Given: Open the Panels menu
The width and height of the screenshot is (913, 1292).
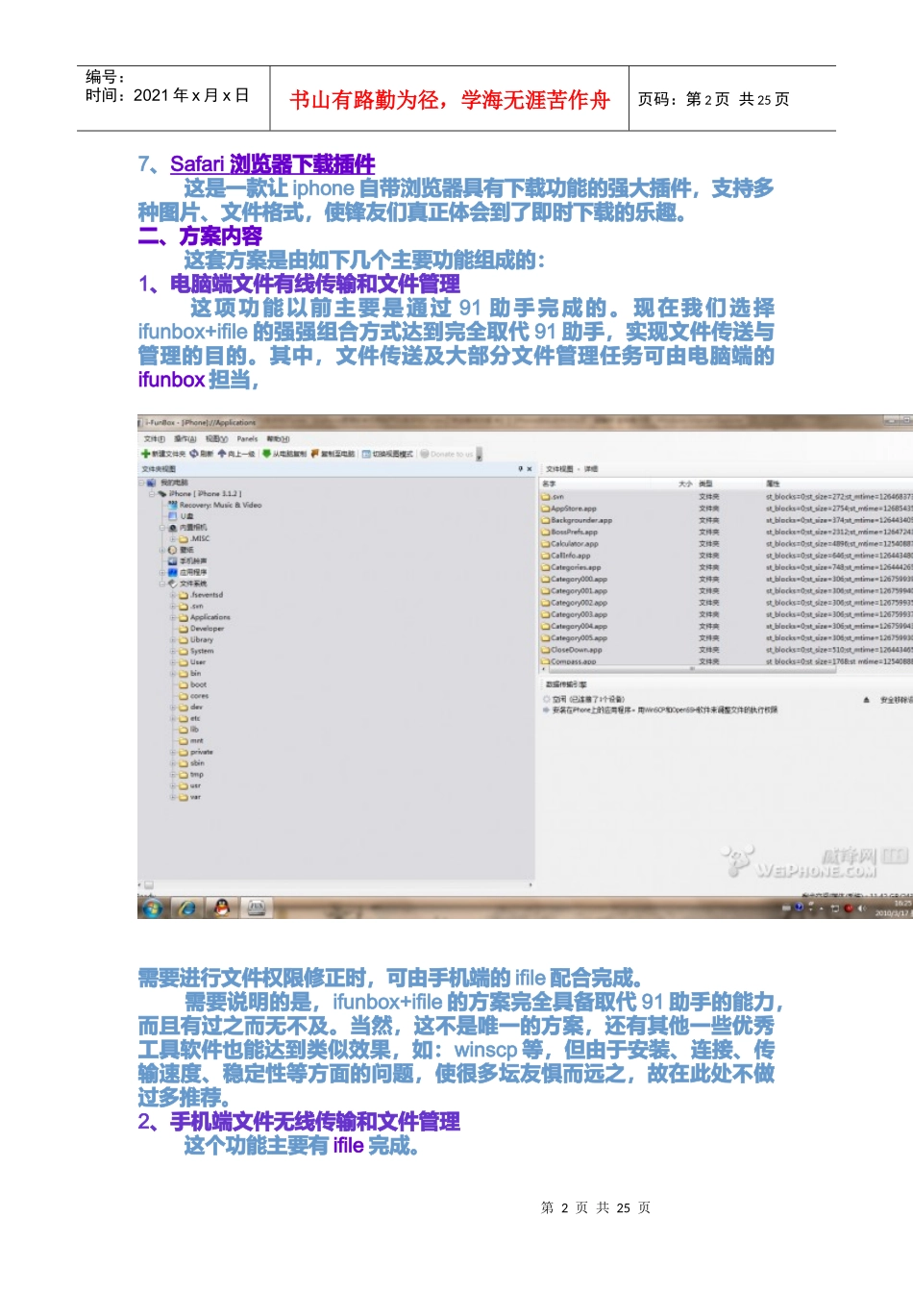Looking at the screenshot, I should click(247, 439).
